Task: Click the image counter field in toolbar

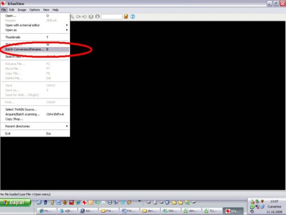Action: pyautogui.click(x=112, y=17)
